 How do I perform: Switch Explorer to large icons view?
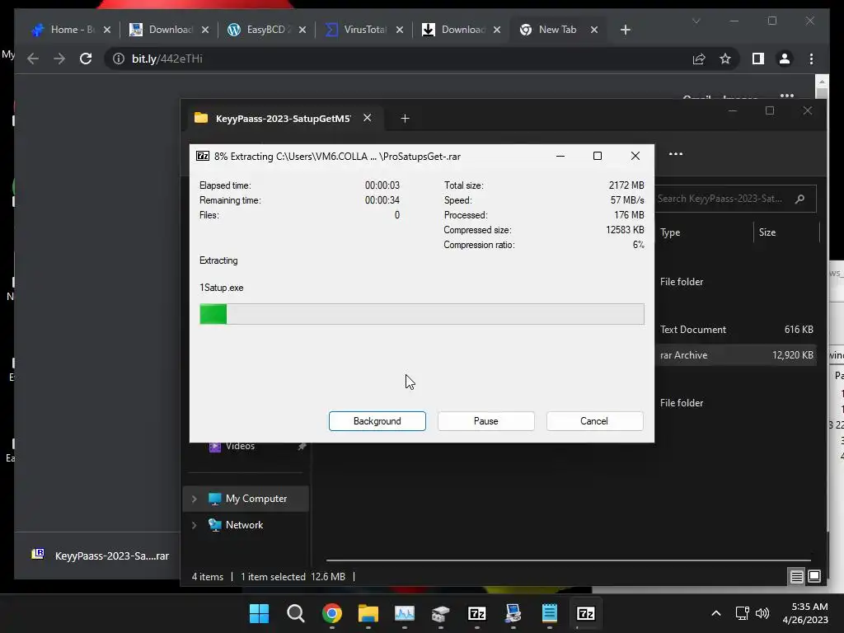(814, 576)
